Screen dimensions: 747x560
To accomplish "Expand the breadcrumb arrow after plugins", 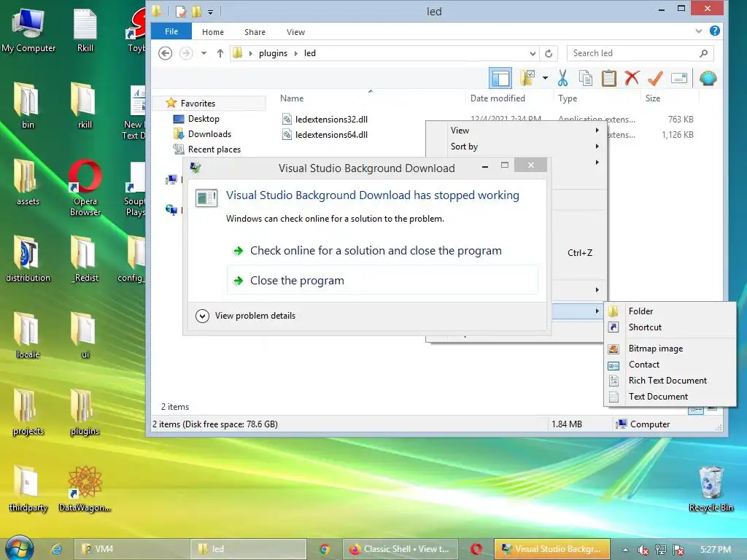I will 296,53.
